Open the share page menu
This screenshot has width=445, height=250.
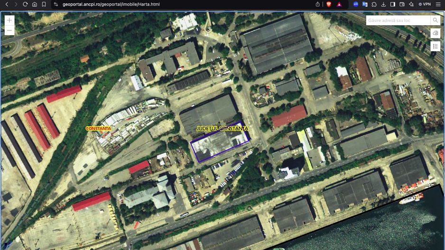[317, 4]
